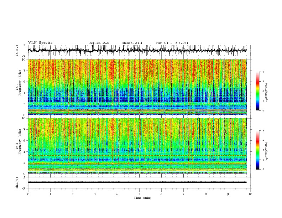Click the "2" kHz tick on ch.2 frequency axis

[x=25, y=163]
